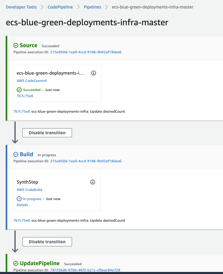Open commit 7b7c75e8 link in Build stage footer
The height and width of the screenshot is (274, 223).
pyautogui.click(x=22, y=220)
